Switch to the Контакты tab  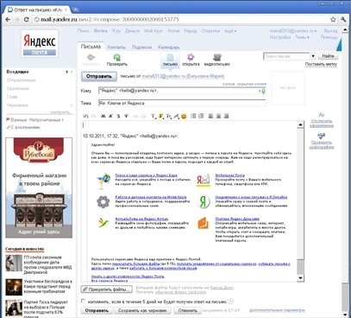116,47
